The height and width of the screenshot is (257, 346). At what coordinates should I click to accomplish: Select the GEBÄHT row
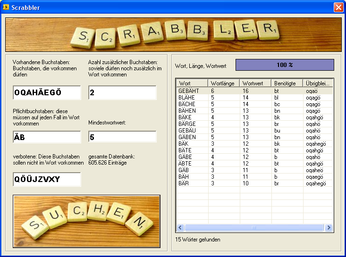(x=255, y=91)
